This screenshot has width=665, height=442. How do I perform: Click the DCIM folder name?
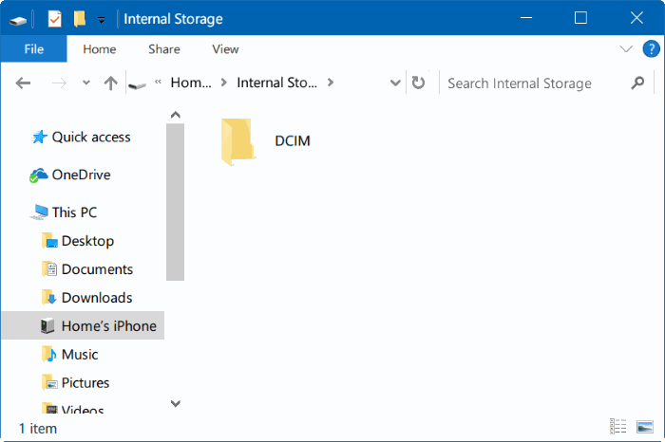(x=293, y=141)
